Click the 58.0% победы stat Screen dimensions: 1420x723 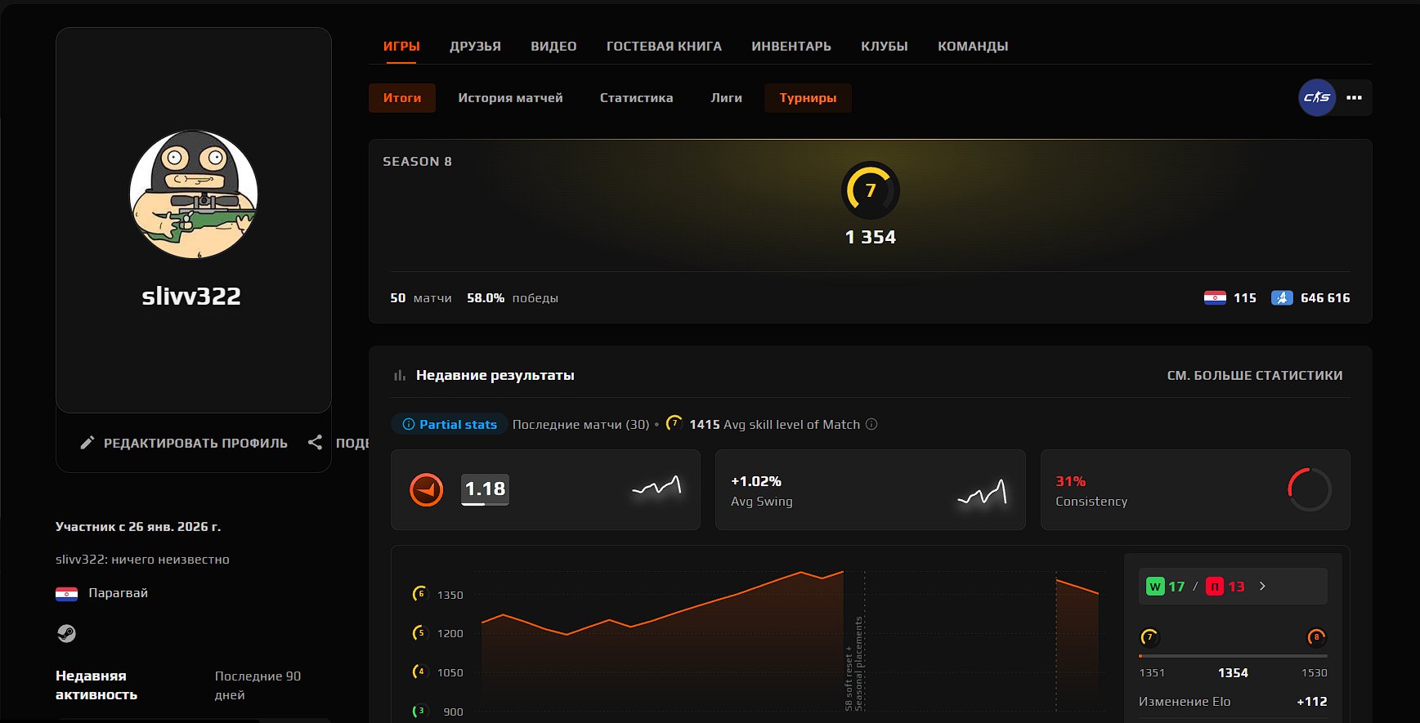513,298
